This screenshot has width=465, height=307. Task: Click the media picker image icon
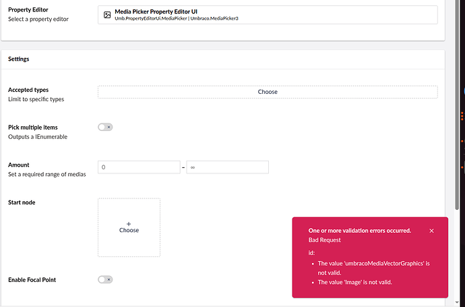coord(107,15)
